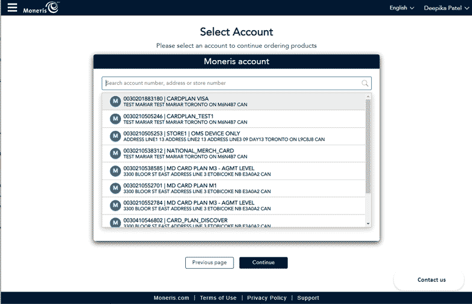
Task: Open the Support footer link
Action: [308, 298]
